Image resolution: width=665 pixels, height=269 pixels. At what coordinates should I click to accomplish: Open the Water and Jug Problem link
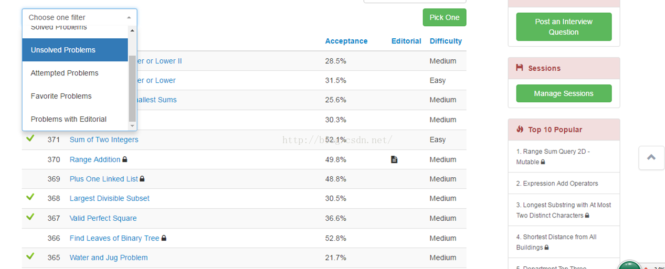[109, 257]
